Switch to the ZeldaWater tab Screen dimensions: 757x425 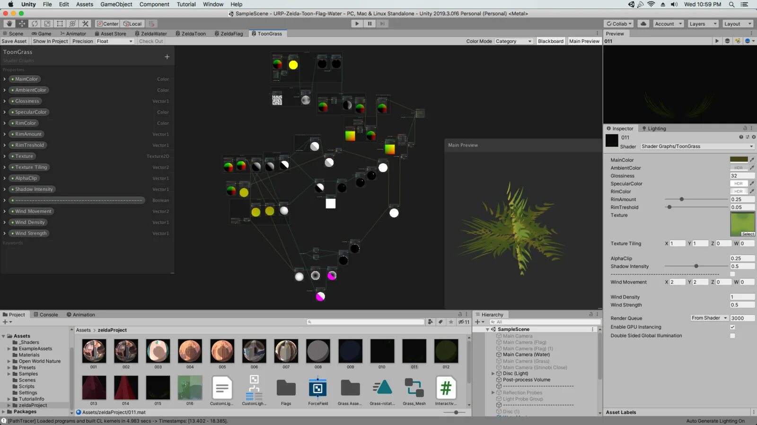point(151,34)
